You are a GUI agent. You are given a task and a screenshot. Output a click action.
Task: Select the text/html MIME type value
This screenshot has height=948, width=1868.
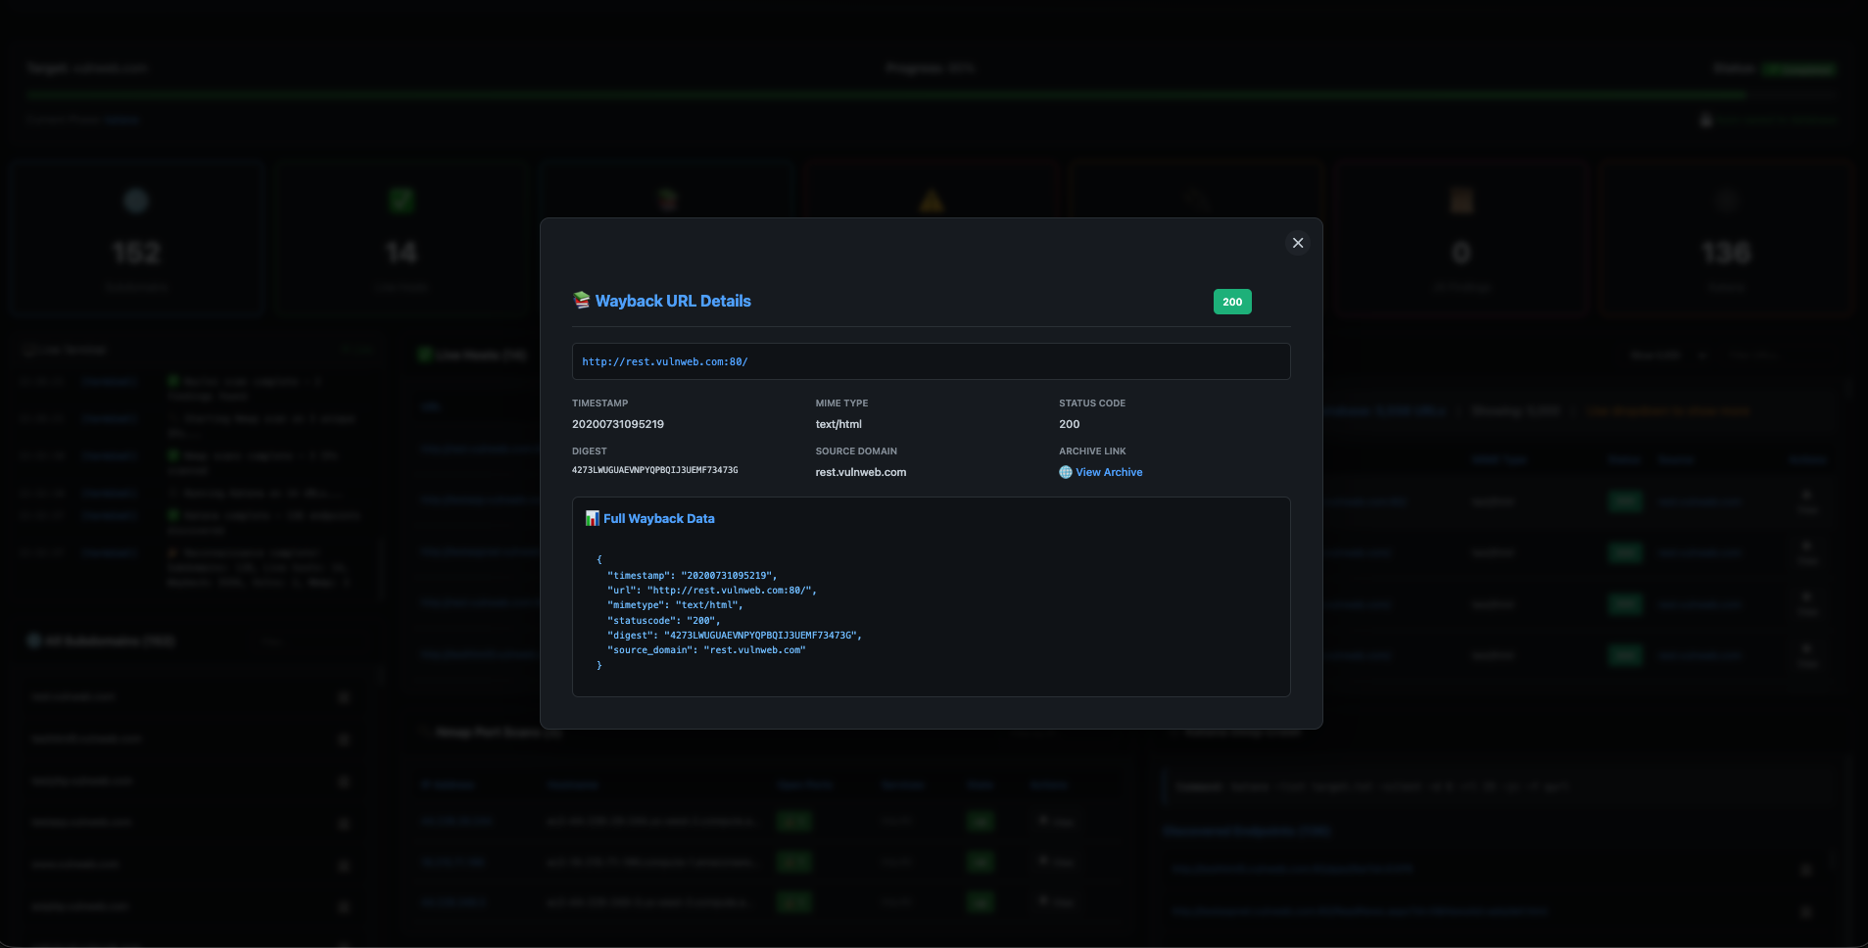pyautogui.click(x=838, y=424)
